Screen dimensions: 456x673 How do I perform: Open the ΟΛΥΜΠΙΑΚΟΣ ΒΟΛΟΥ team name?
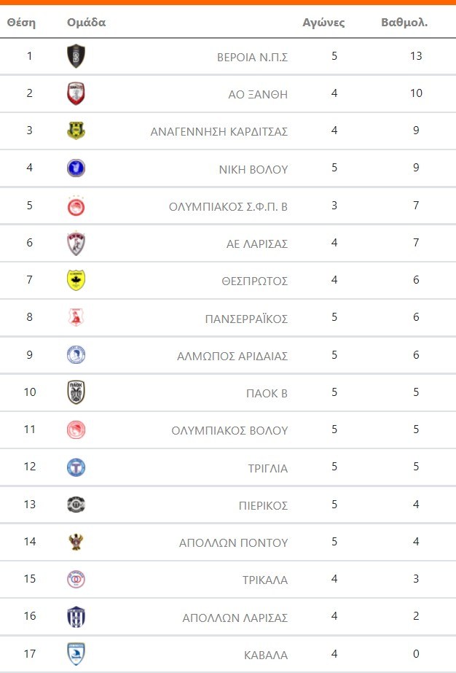229,430
